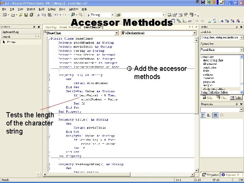The height and width of the screenshot is (183, 244).
Task: Open the Filtered by Visual Basic dropdown
Action: coord(242,50)
